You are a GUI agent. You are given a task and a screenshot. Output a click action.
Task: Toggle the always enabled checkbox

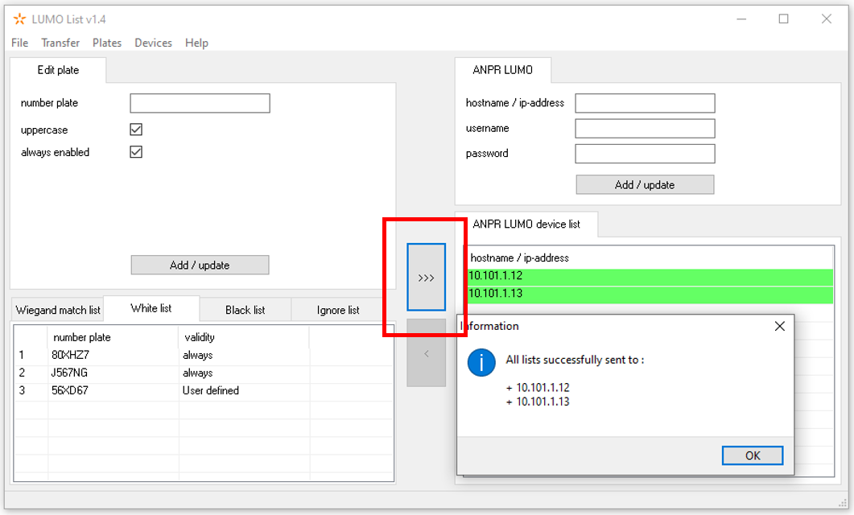click(x=136, y=152)
